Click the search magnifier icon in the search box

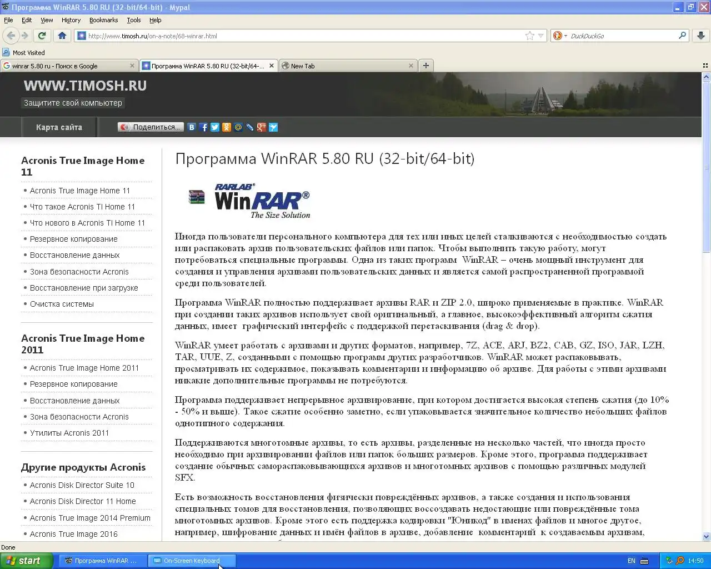(682, 36)
